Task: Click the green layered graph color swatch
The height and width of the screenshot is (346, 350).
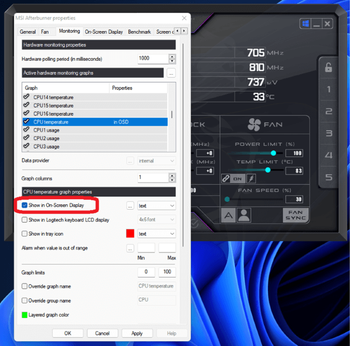Action: (25, 315)
